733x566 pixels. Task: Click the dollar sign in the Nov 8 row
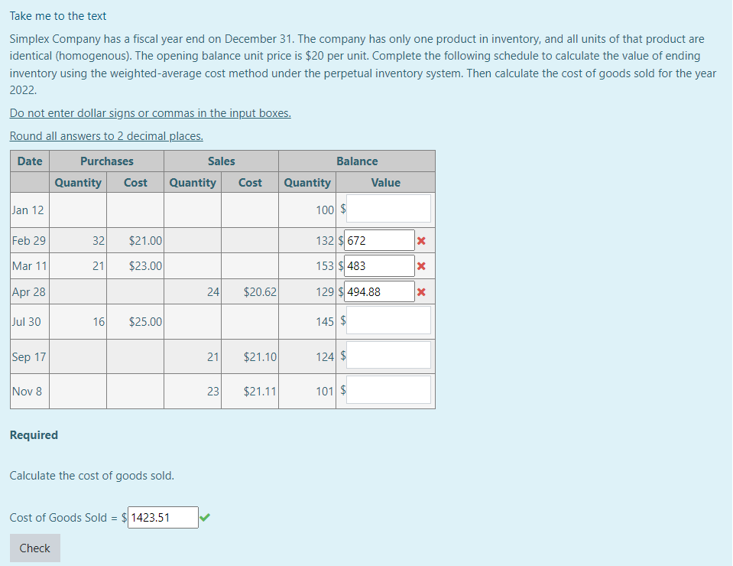[342, 388]
